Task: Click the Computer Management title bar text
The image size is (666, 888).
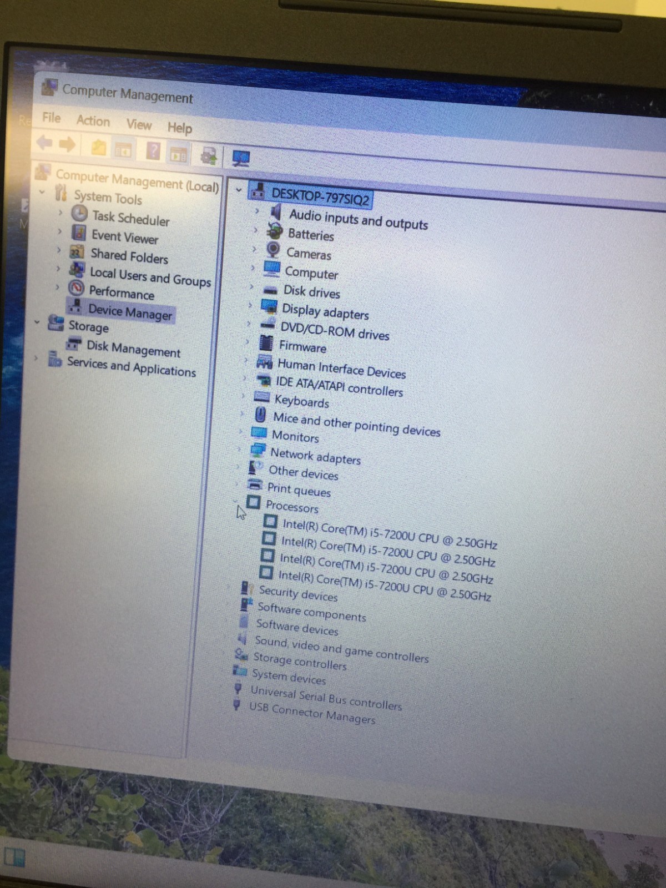Action: pyautogui.click(x=128, y=94)
